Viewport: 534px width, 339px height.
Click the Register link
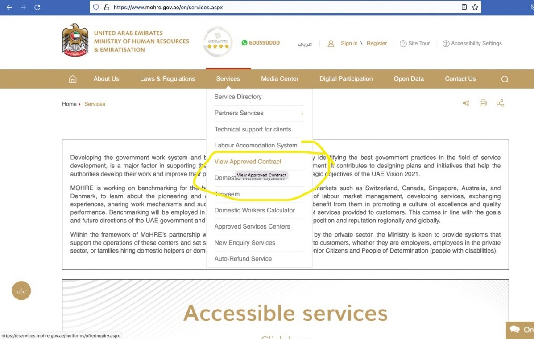tap(377, 43)
